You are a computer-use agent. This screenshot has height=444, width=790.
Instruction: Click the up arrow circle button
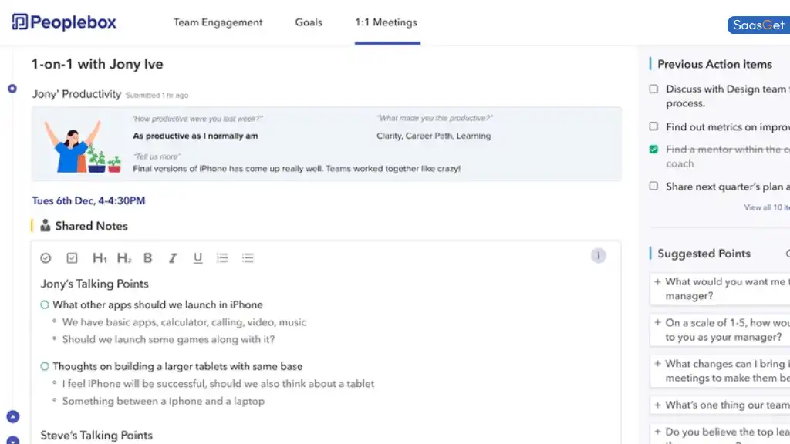tap(13, 417)
